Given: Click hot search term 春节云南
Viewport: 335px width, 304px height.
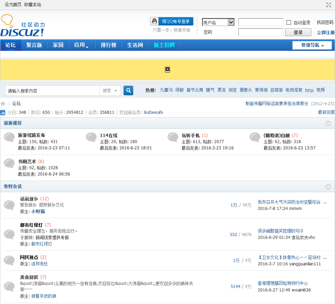Looking at the screenshot, I should pos(195,90).
